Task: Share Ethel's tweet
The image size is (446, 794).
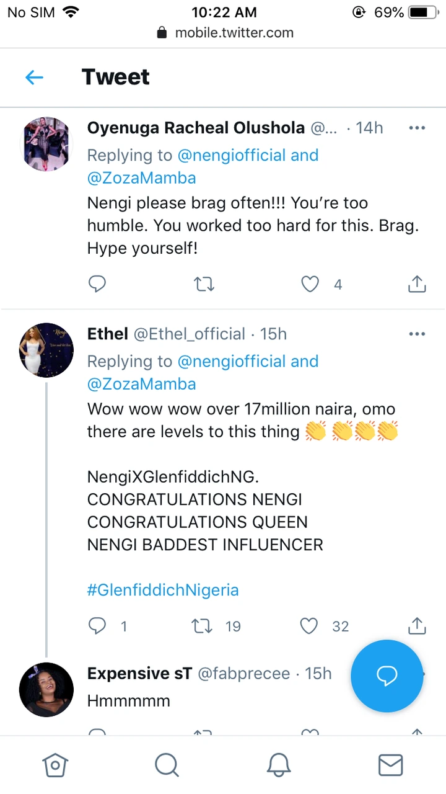Action: (x=417, y=626)
